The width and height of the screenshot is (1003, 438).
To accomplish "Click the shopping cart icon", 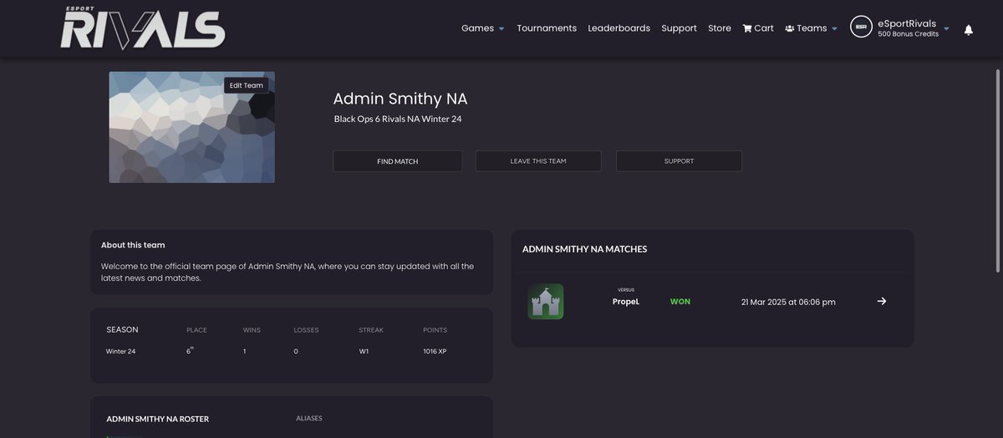I will click(x=747, y=28).
